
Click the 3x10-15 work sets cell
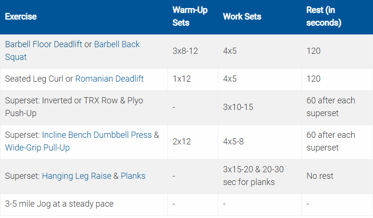238,107
